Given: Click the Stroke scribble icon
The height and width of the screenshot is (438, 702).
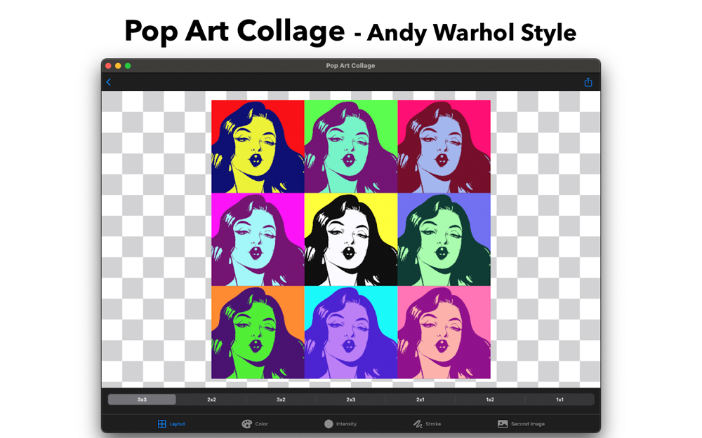Looking at the screenshot, I should point(418,424).
